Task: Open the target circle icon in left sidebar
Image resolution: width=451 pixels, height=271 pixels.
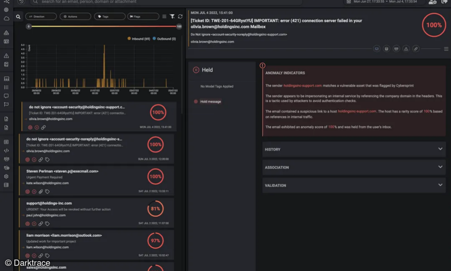Action: click(x=6, y=10)
